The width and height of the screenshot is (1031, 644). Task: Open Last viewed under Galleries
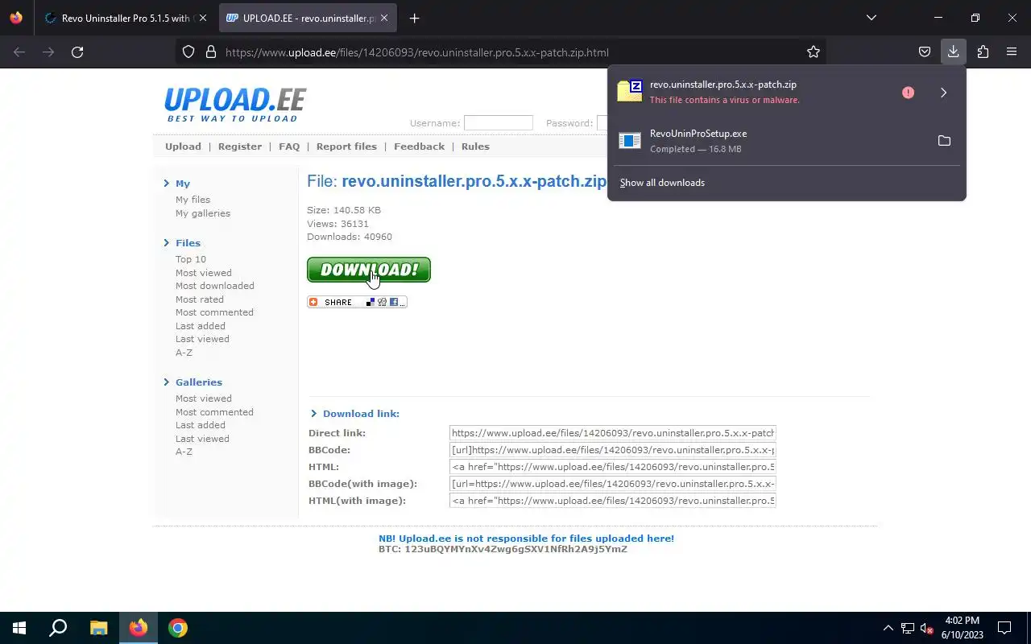point(202,439)
